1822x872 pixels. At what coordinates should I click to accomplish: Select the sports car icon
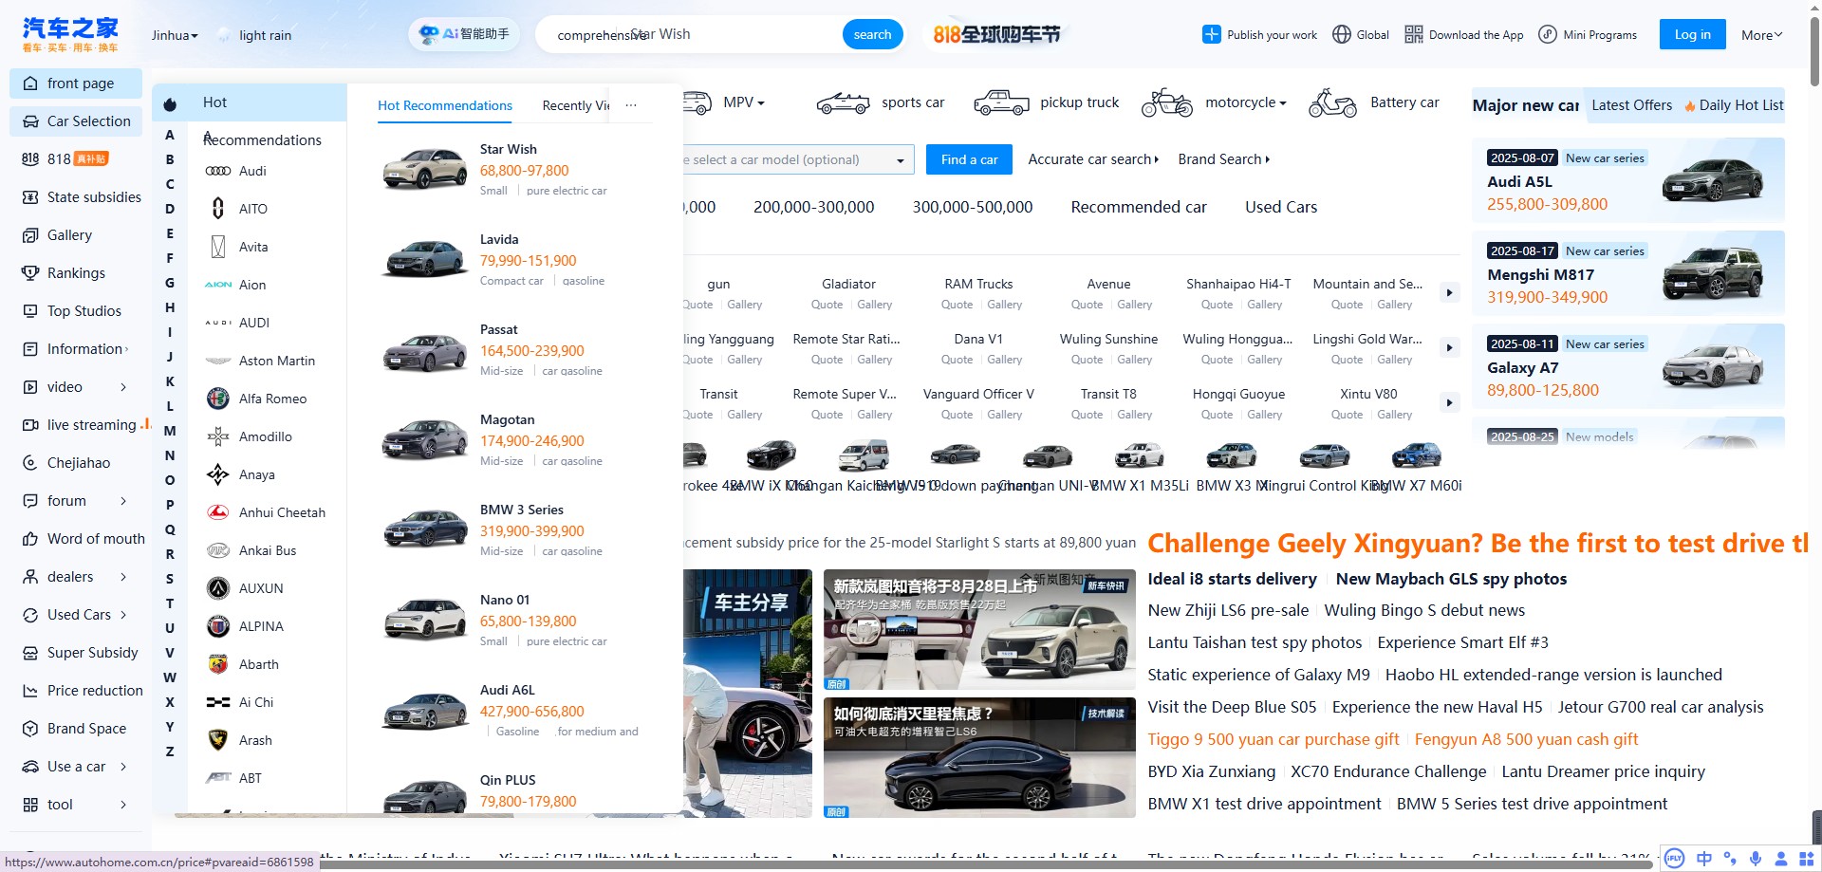pos(843,102)
